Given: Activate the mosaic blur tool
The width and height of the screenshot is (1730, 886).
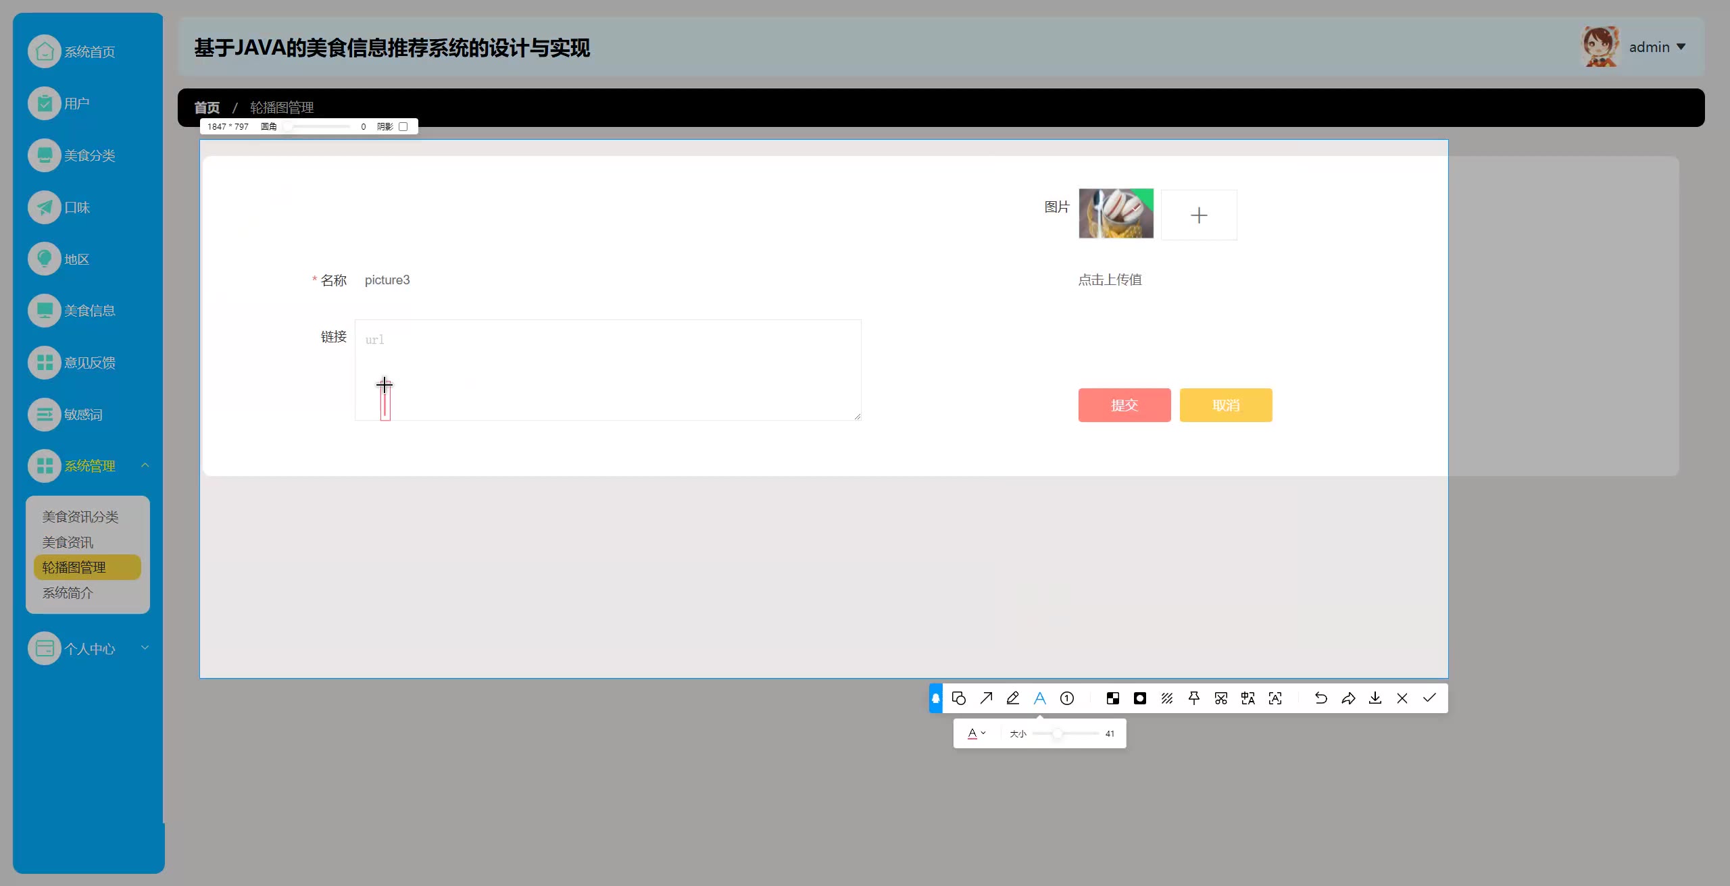Looking at the screenshot, I should pos(1112,698).
